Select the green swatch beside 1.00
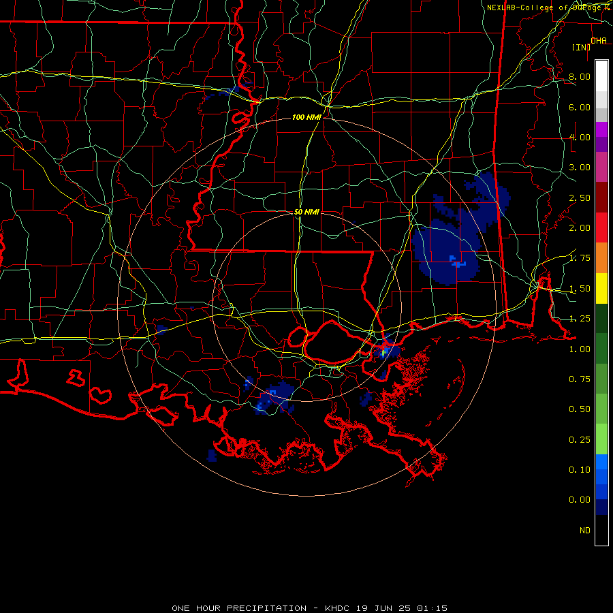Image resolution: width=613 pixels, height=613 pixels. [601, 349]
